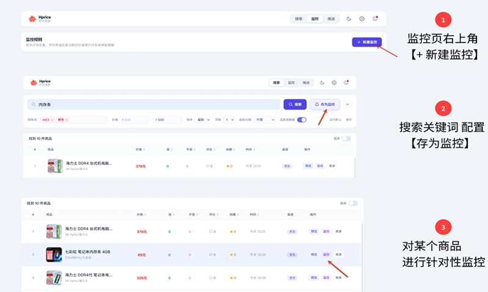Screen dimensions: 488x292
Task: Sort by 时间 in the three-row results table
Action: [x=254, y=214]
